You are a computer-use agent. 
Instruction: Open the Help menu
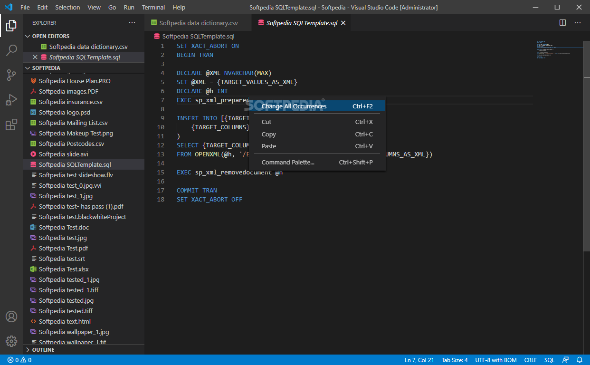[179, 7]
